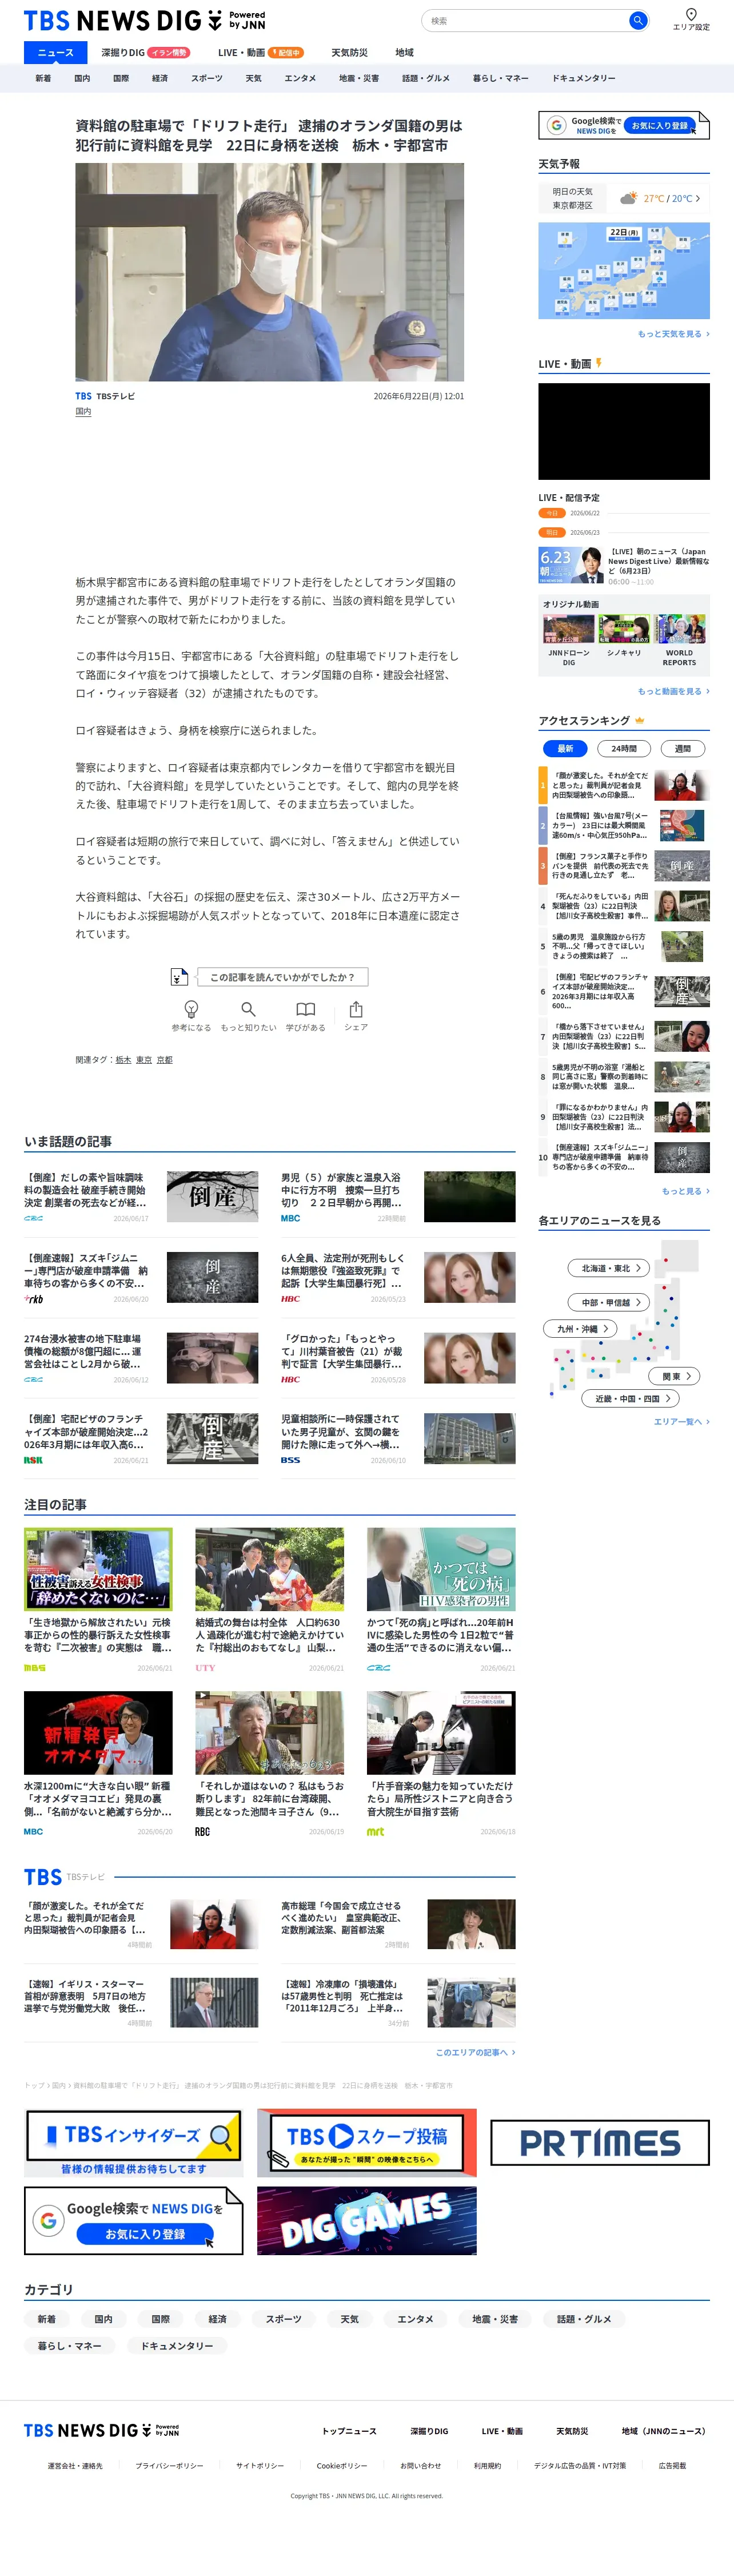Image resolution: width=734 pixels, height=2576 pixels.
Task: Click この記事を読んでいかがでしたか prompt
Action: pyautogui.click(x=281, y=977)
